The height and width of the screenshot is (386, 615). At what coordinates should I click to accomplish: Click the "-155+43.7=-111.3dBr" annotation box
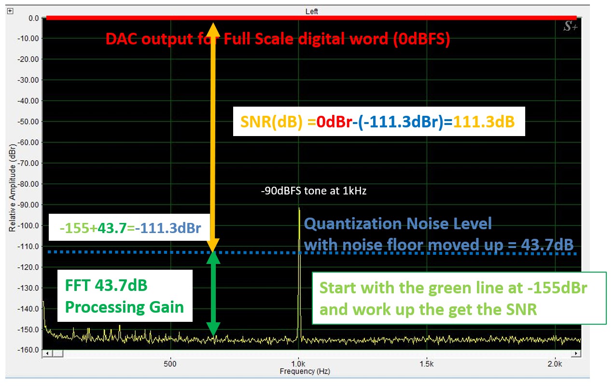tap(129, 227)
